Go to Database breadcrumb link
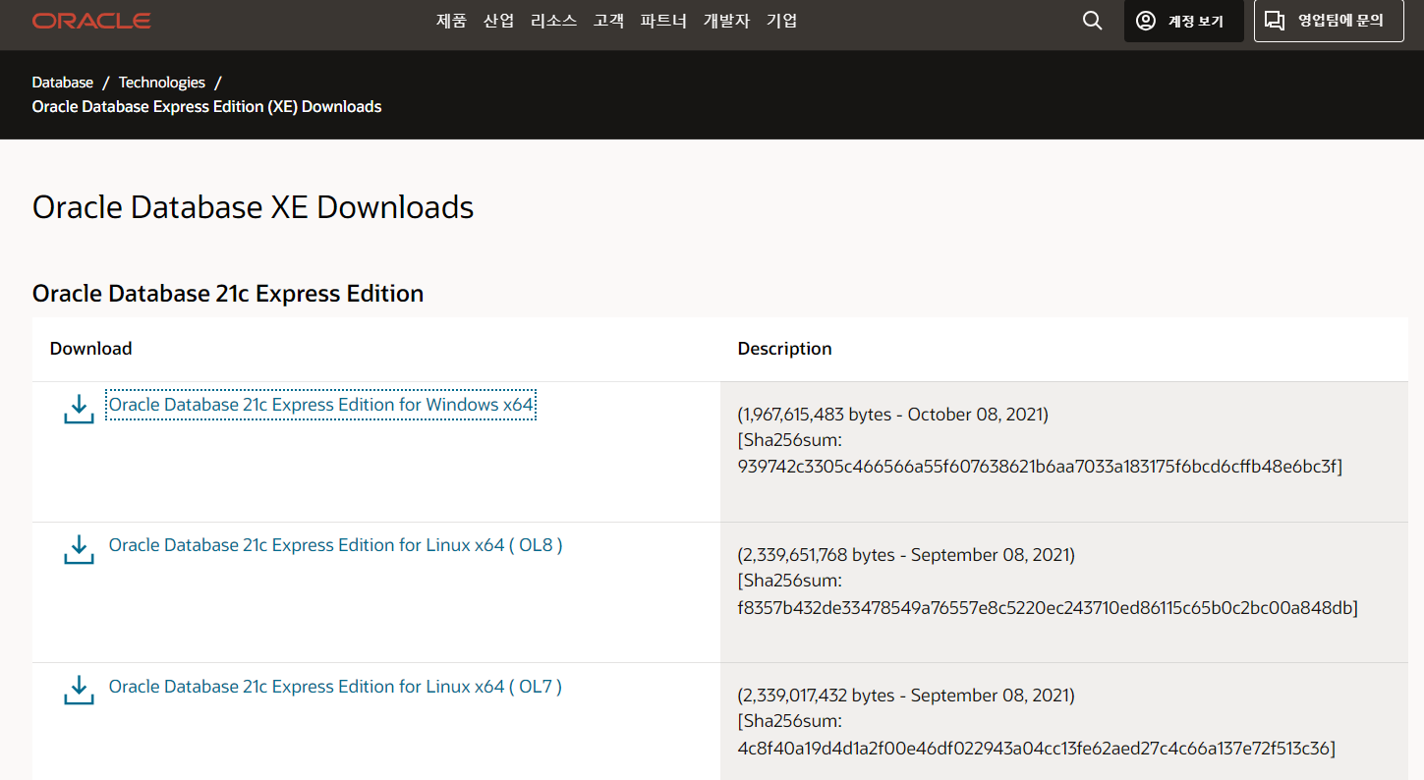This screenshot has height=780, width=1424. click(63, 83)
